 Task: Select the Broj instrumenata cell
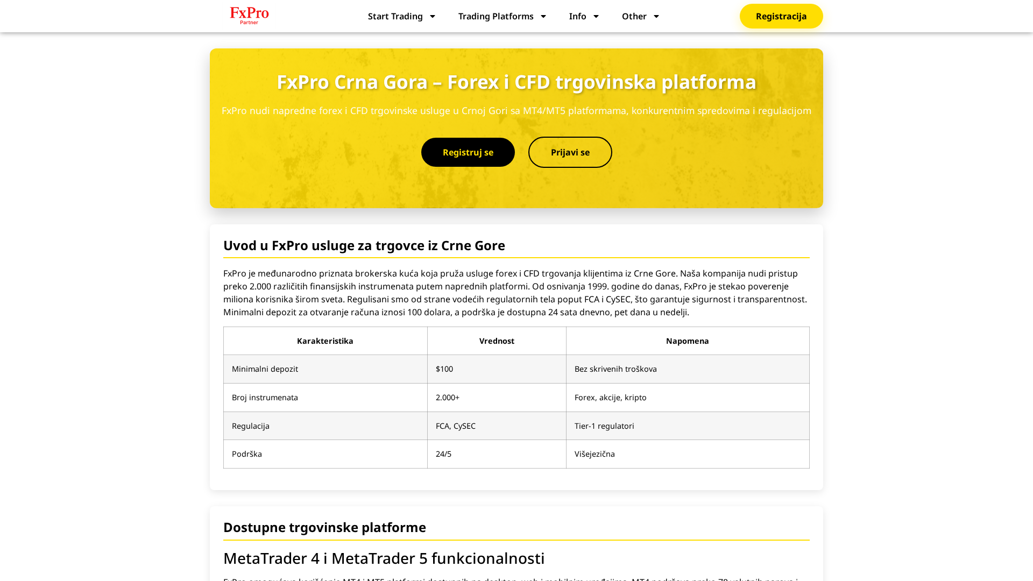tap(326, 398)
